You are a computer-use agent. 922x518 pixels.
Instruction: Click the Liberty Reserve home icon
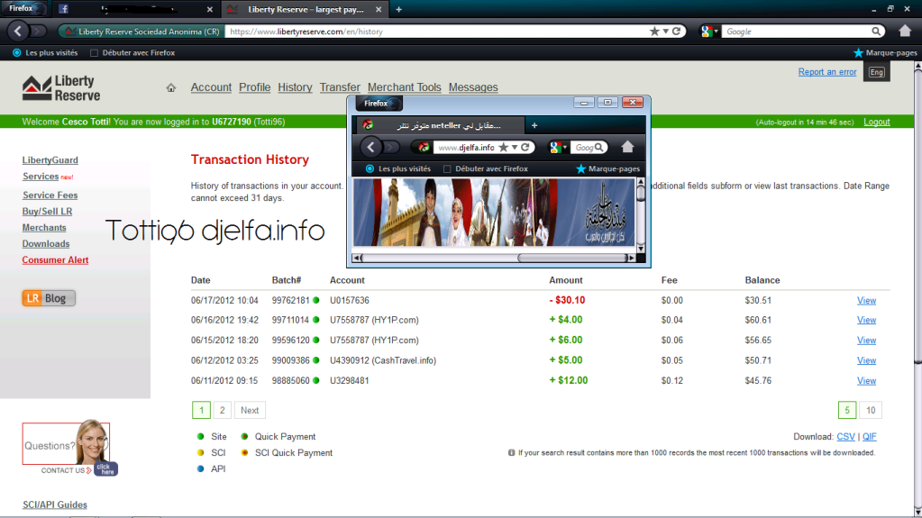point(171,87)
